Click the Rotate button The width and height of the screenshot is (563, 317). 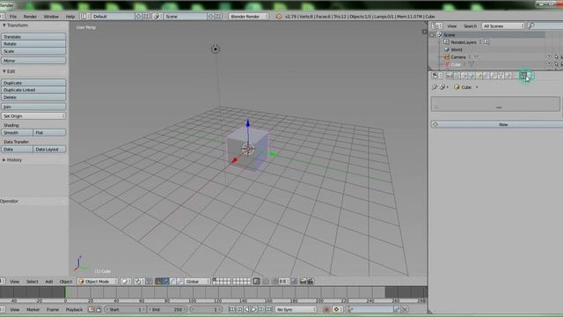[33, 44]
